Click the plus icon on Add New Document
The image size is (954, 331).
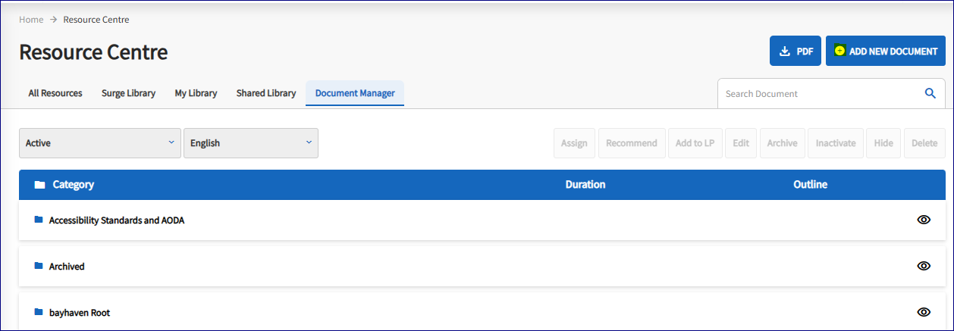click(x=839, y=51)
